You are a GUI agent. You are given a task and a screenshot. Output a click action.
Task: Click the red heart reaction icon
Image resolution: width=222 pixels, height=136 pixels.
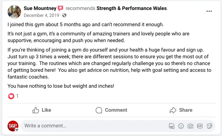coord(11,96)
